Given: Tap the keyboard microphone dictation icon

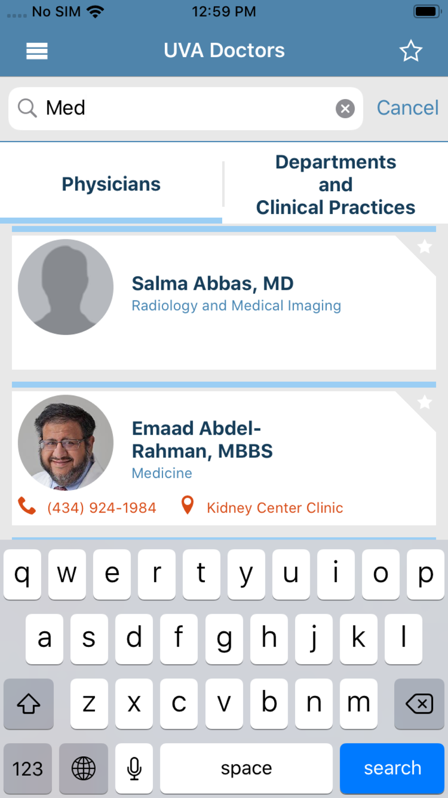Looking at the screenshot, I should (134, 768).
